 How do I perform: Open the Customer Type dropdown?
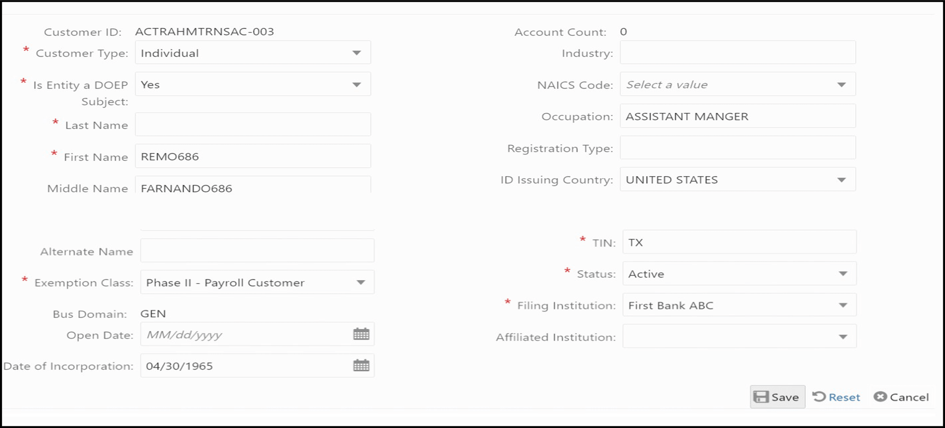click(357, 52)
